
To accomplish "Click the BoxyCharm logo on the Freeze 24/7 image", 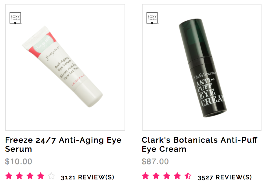I will coord(15,18).
